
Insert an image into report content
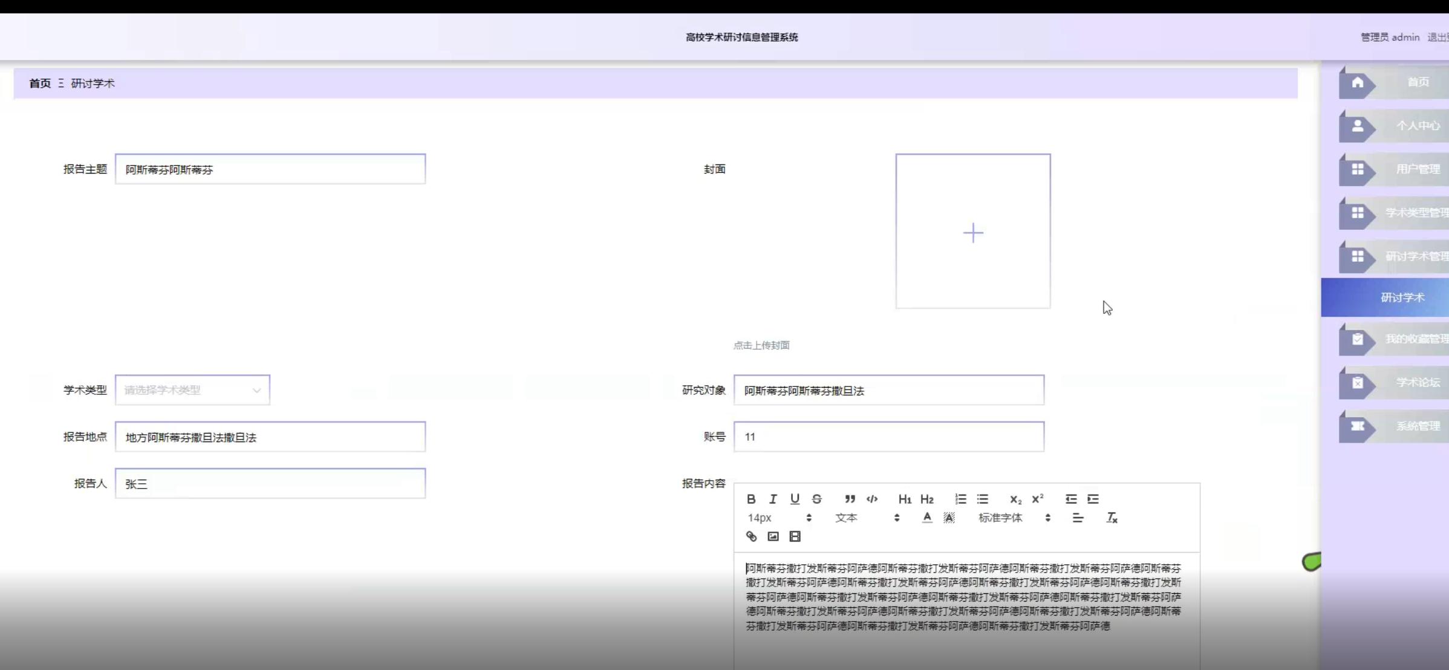tap(773, 536)
